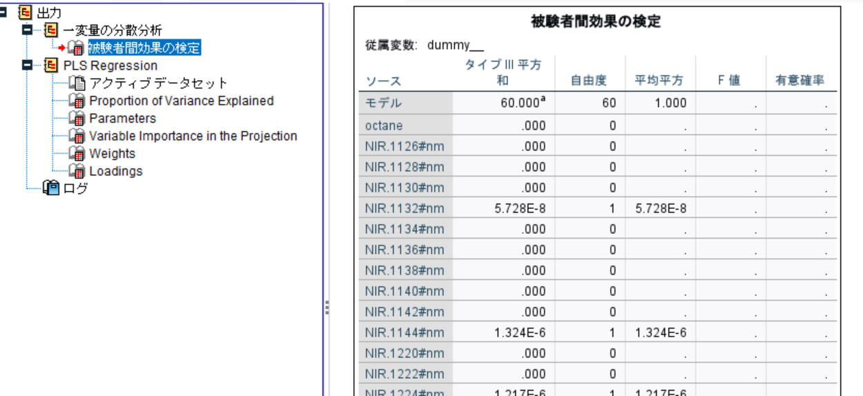Image resolution: width=863 pixels, height=396 pixels.
Task: Select 出力 in the outline tree
Action: coord(49,12)
